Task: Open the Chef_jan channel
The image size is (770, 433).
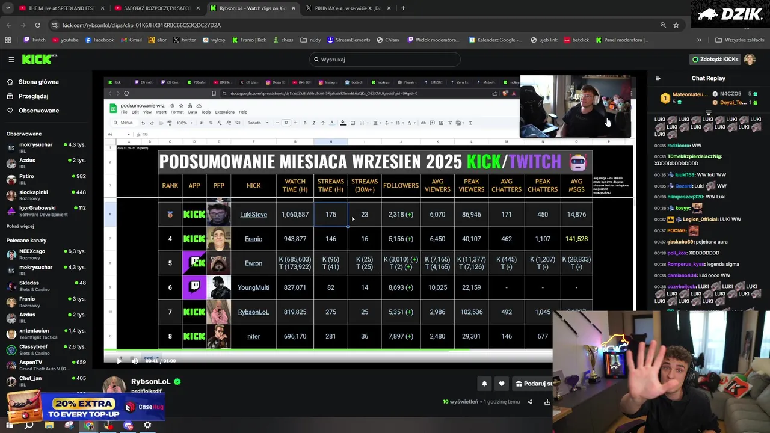Action: point(46,381)
